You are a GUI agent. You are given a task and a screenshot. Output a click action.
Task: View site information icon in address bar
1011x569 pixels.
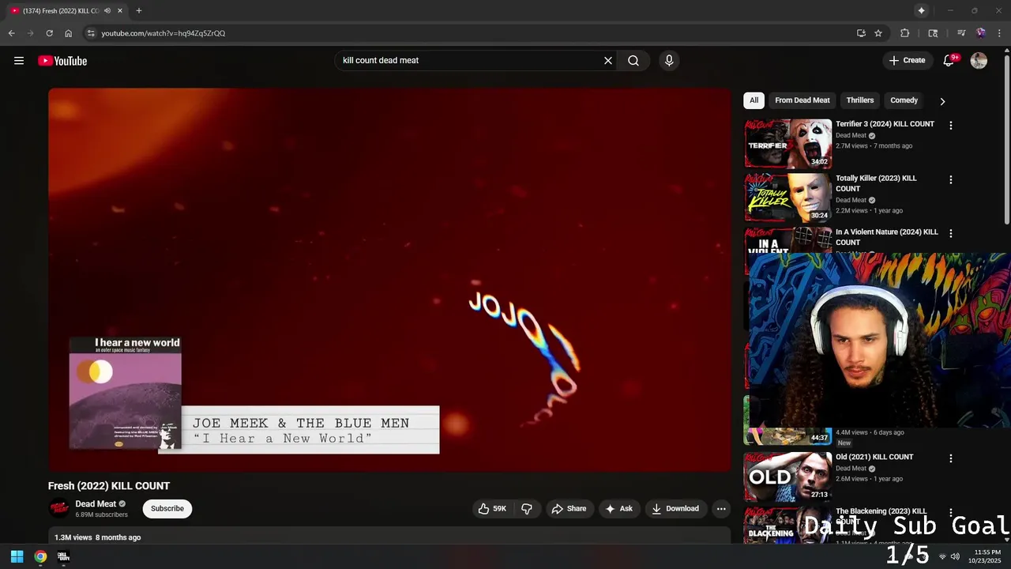click(x=91, y=33)
